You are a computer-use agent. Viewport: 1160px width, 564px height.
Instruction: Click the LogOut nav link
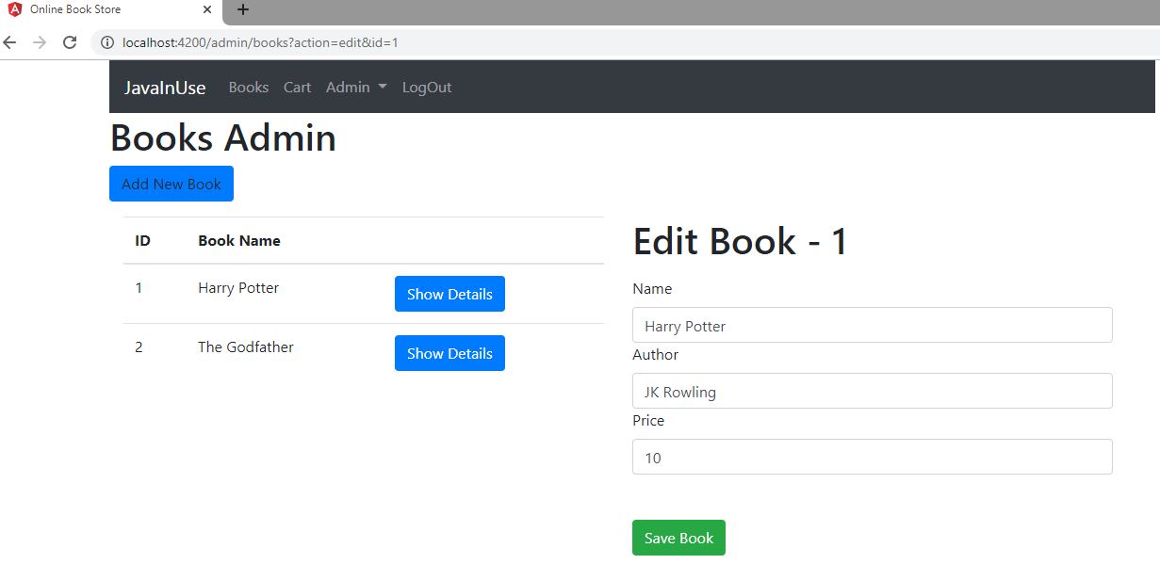click(427, 87)
